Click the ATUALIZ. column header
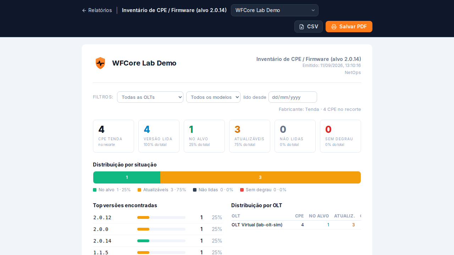 [x=344, y=216]
